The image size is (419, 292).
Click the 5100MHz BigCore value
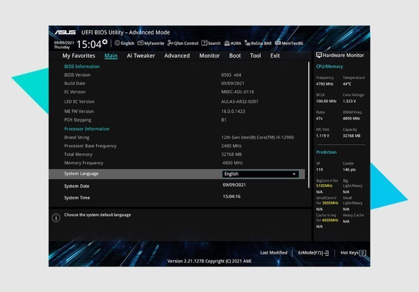tap(324, 186)
